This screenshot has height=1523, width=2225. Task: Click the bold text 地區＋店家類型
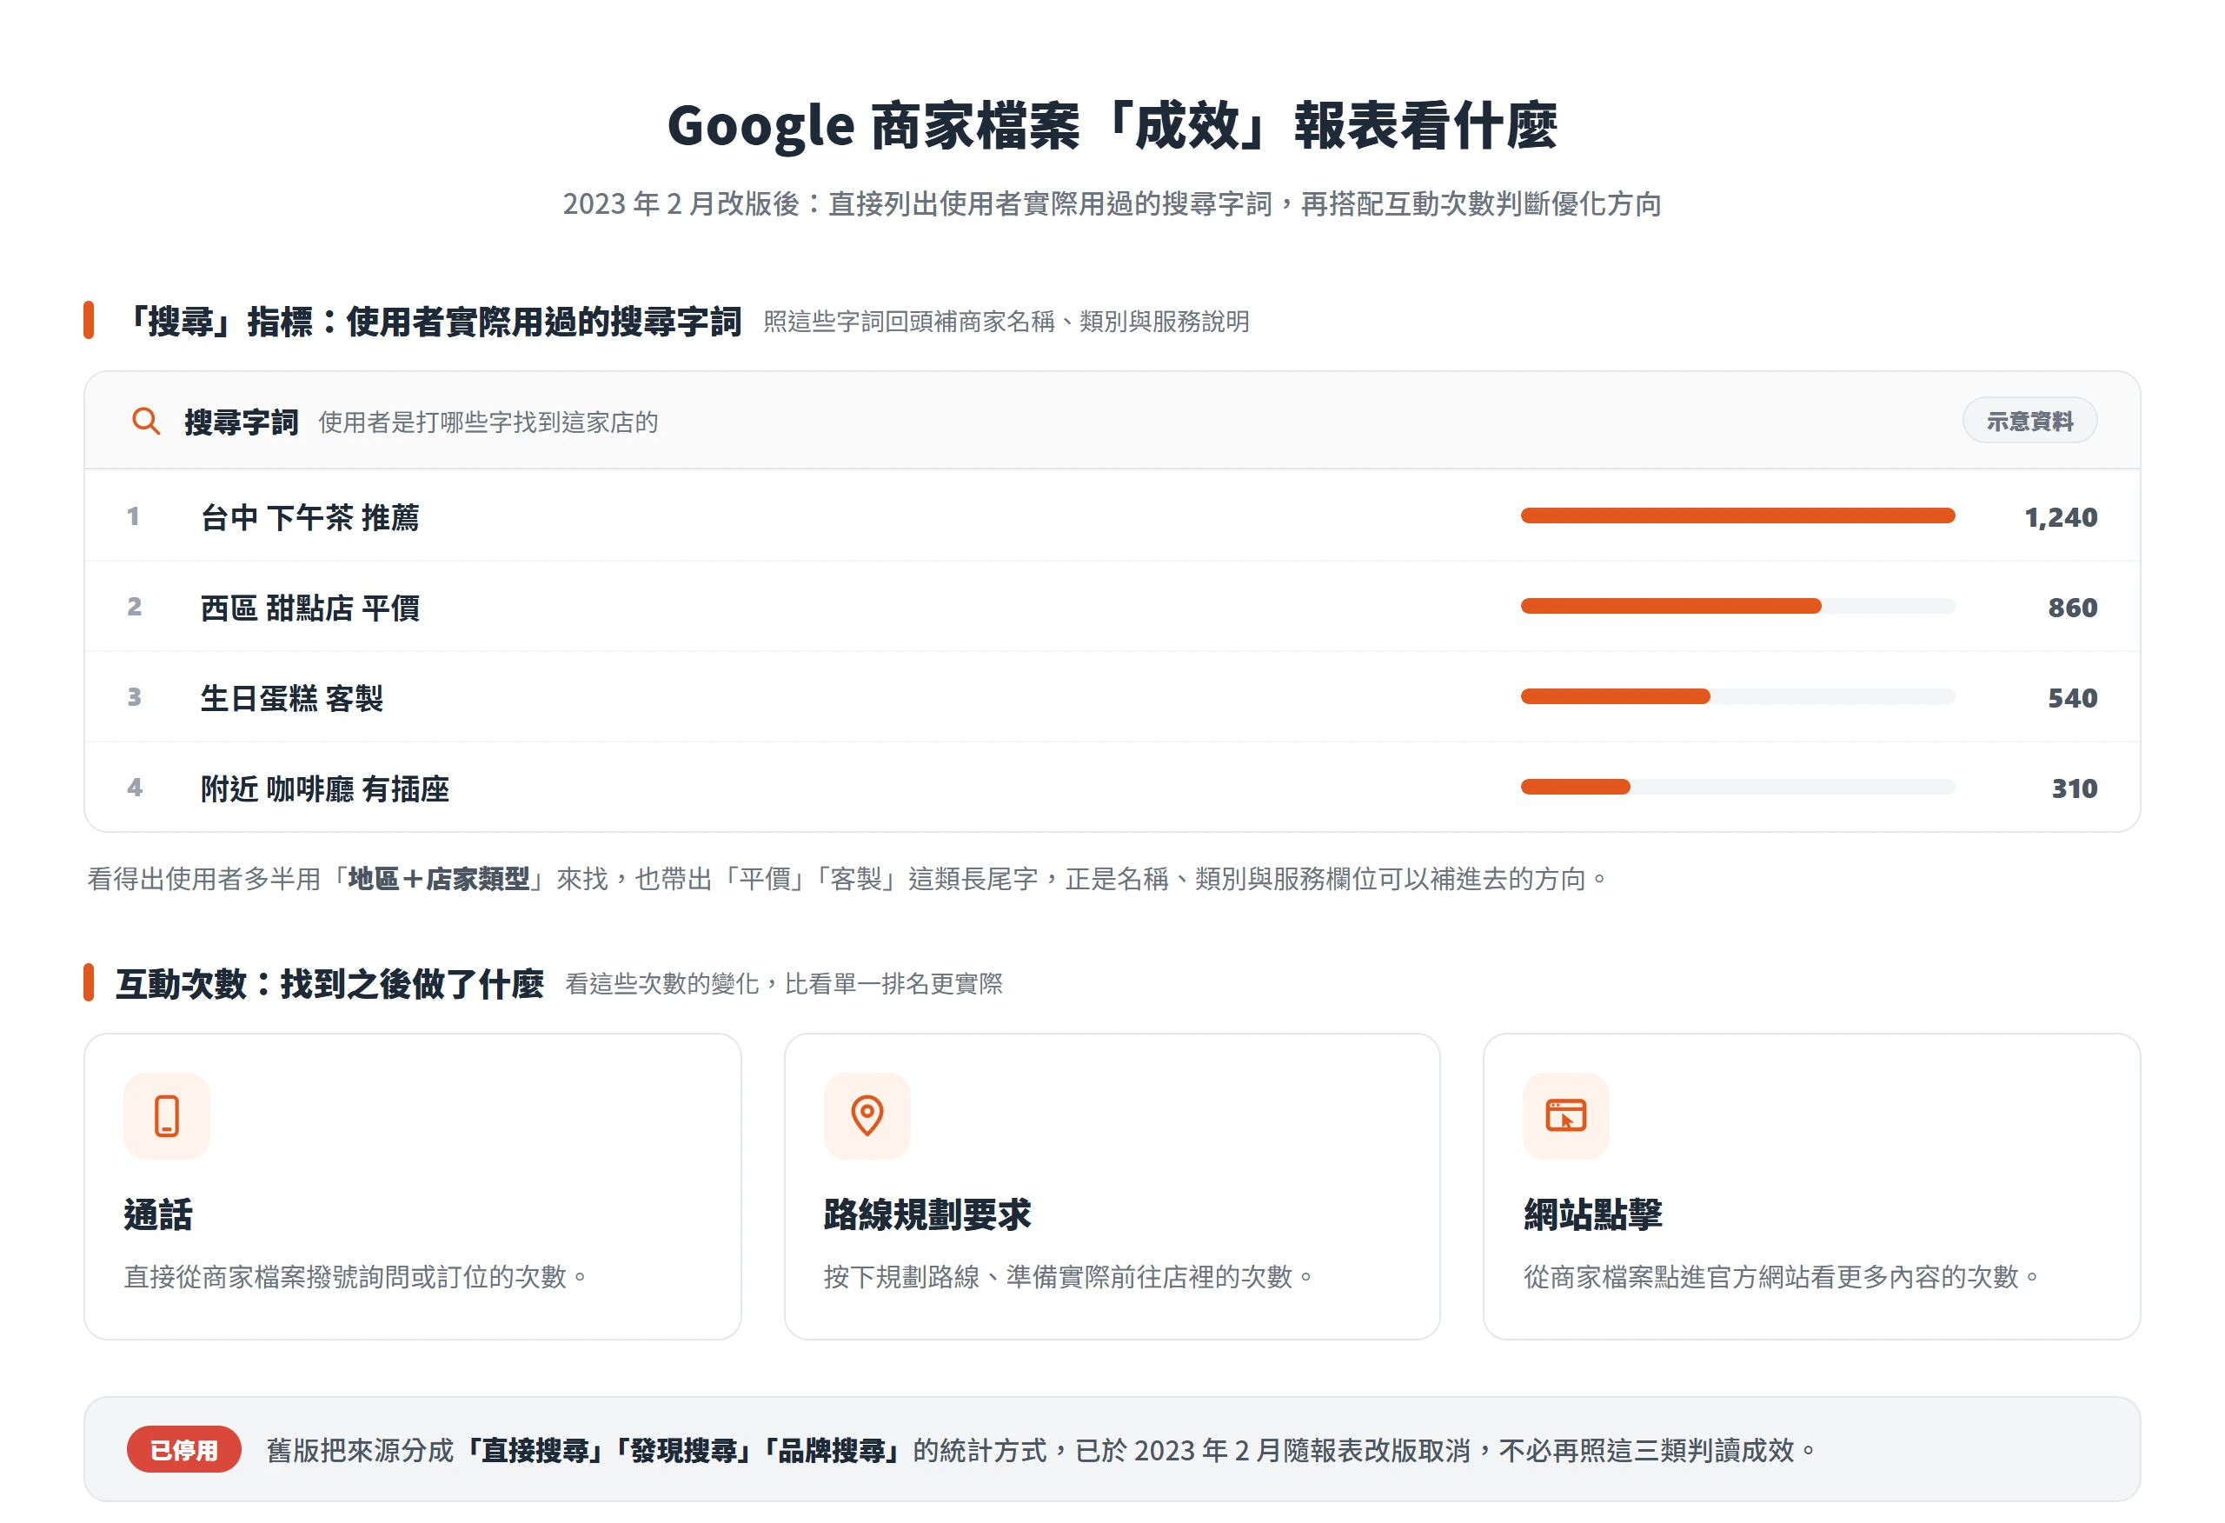tap(439, 878)
